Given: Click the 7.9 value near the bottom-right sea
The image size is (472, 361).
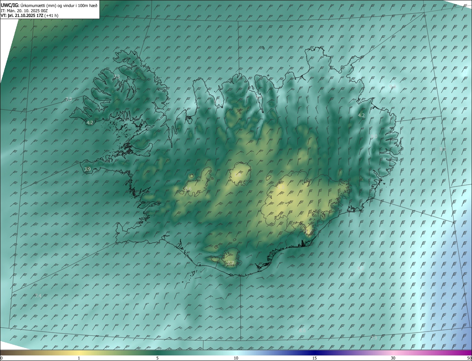Looking at the screenshot, I should pos(374,338).
